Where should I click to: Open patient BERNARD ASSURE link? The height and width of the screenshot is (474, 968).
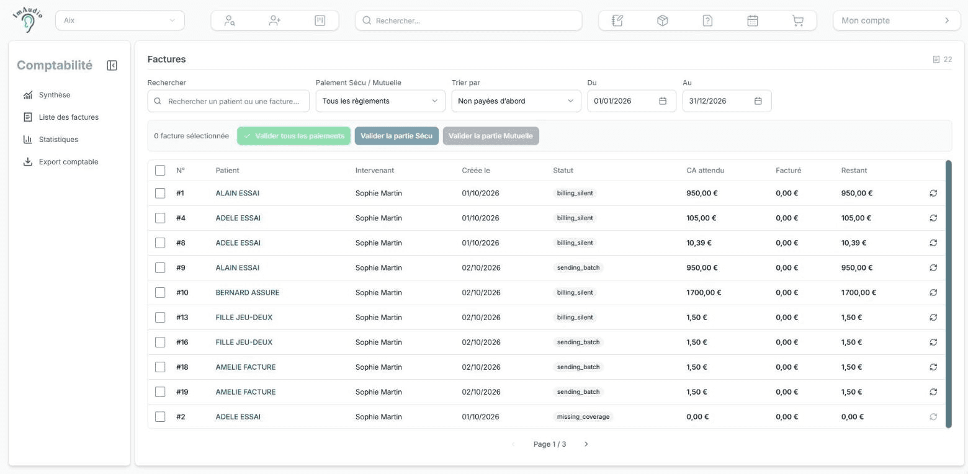(248, 292)
